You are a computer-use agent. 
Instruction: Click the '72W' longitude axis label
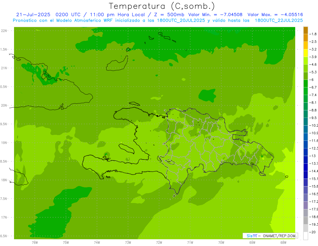pos(159,243)
